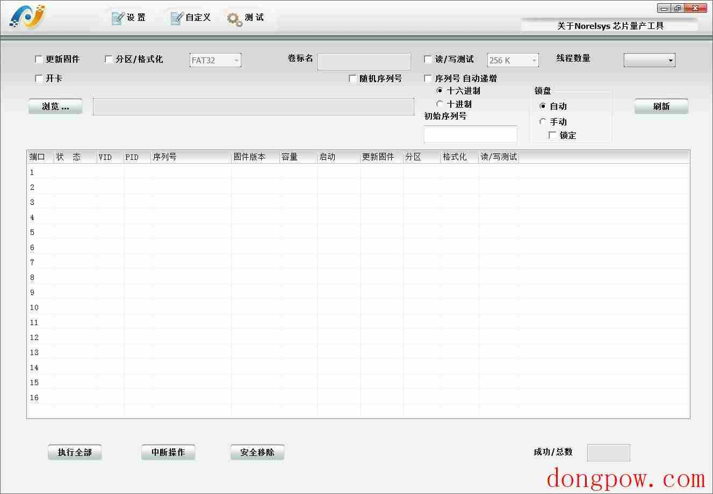Image resolution: width=713 pixels, height=494 pixels.
Task: Select port row 16 in table
Action: point(358,397)
